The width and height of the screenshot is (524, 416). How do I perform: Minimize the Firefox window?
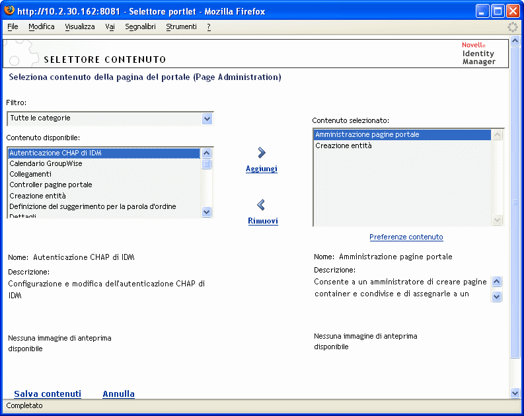[x=482, y=11]
